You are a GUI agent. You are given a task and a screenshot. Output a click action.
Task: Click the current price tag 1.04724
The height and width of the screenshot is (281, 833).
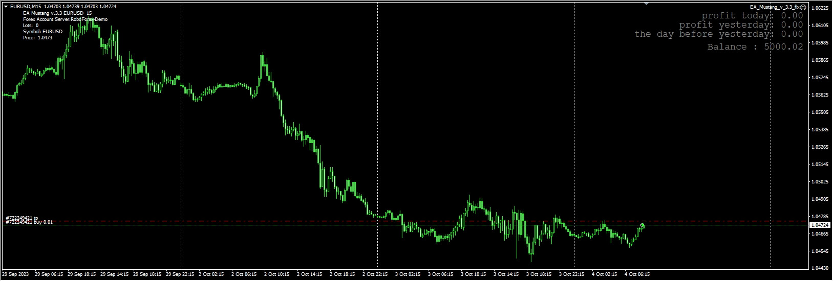(820, 225)
